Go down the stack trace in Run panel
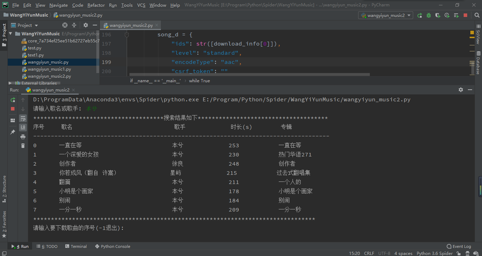This screenshot has width=482, height=256. click(x=23, y=109)
